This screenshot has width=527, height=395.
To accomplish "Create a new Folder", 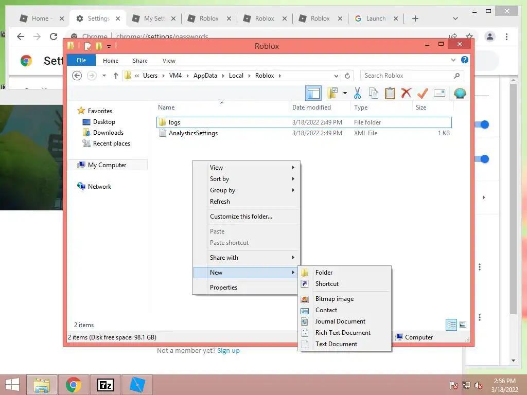I will click(x=345, y=273).
